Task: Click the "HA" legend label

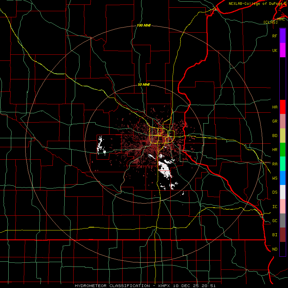Action: [x=275, y=107]
